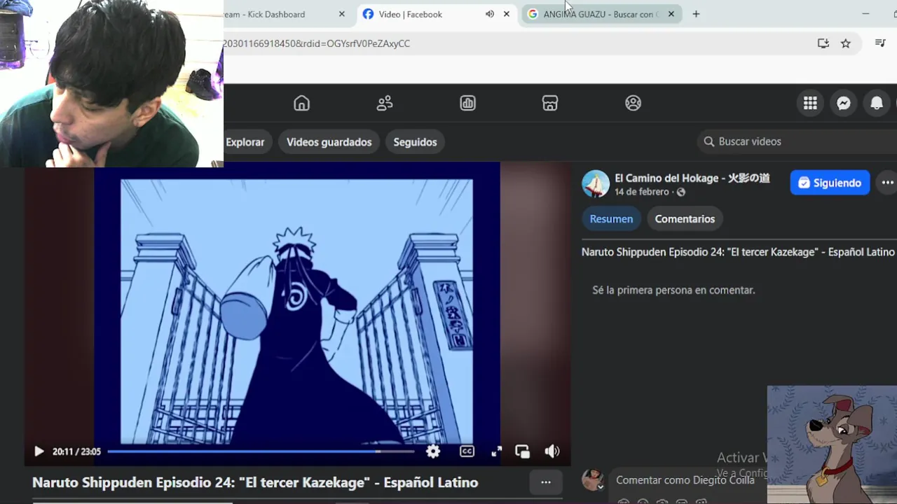Screen dimensions: 897x504
Task: Open the three-dots menu below the video title
Action: click(546, 482)
